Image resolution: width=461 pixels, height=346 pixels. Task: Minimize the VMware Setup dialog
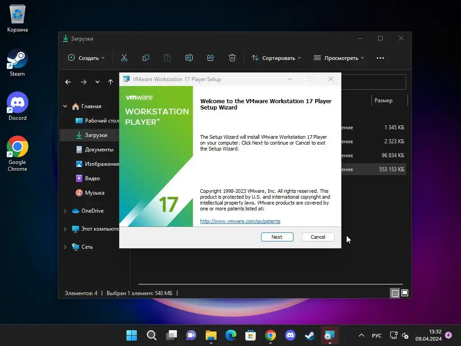click(289, 79)
